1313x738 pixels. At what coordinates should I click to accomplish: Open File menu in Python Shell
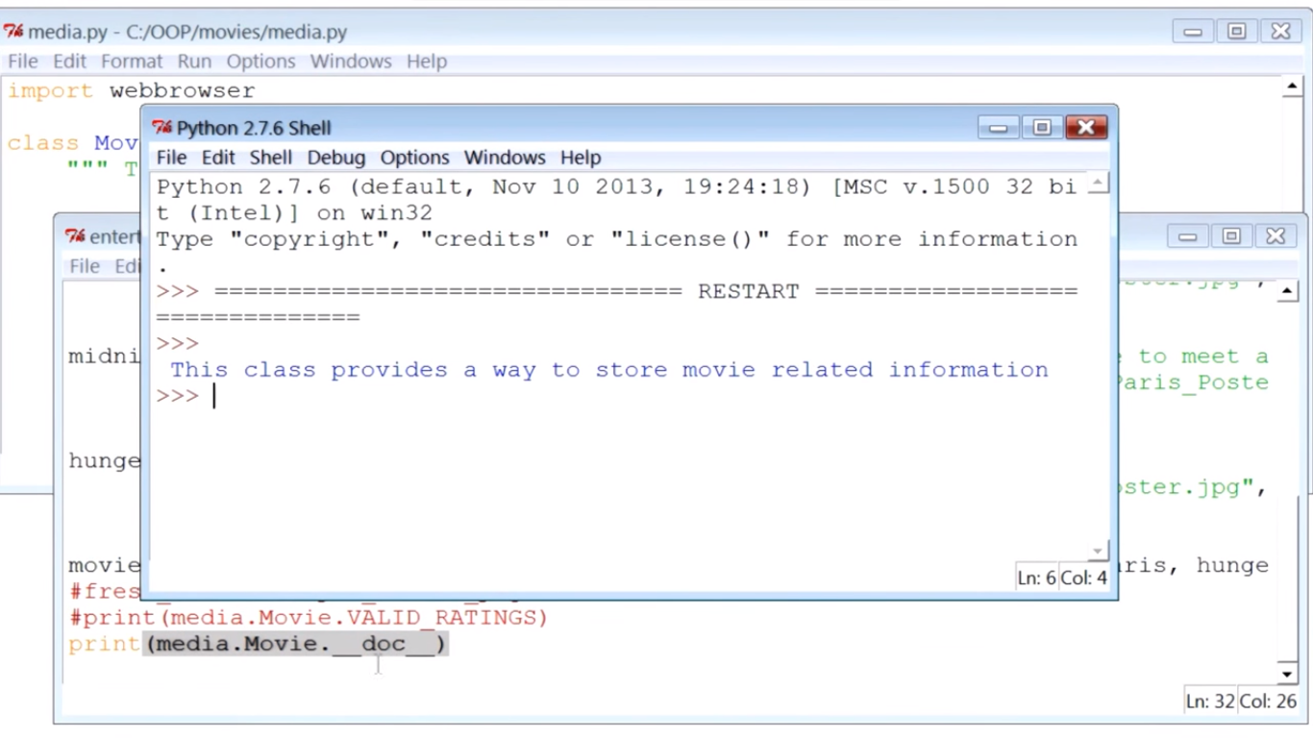171,158
